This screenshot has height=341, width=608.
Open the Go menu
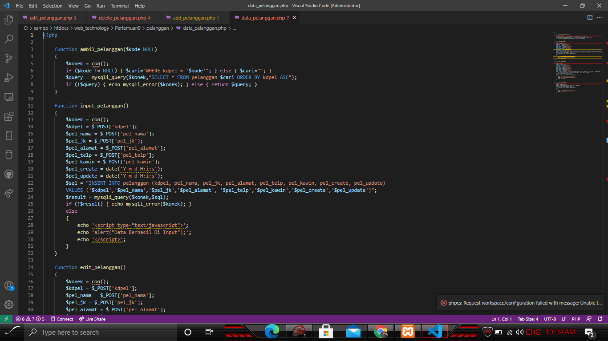click(87, 6)
